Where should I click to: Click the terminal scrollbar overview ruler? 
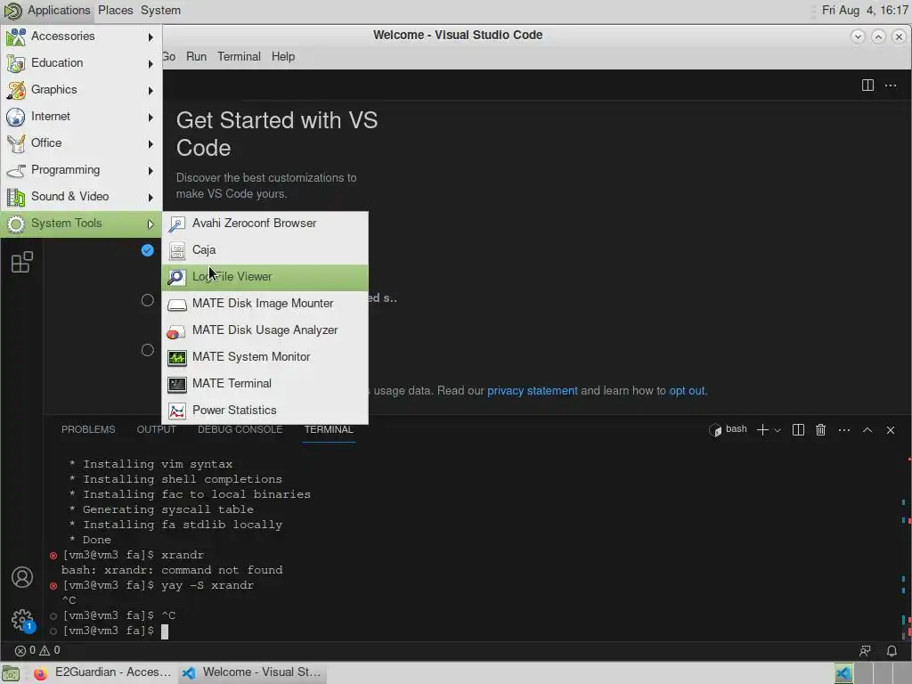pyautogui.click(x=906, y=547)
